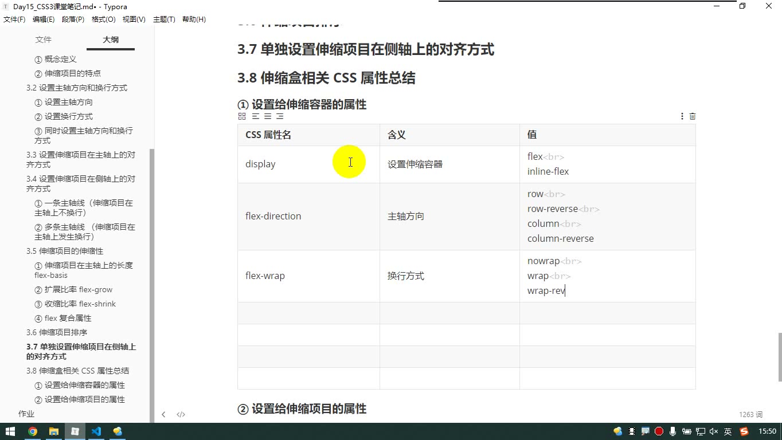Viewport: 782px width, 440px height.
Task: Collapse sidebar with left chevron
Action: (x=163, y=414)
